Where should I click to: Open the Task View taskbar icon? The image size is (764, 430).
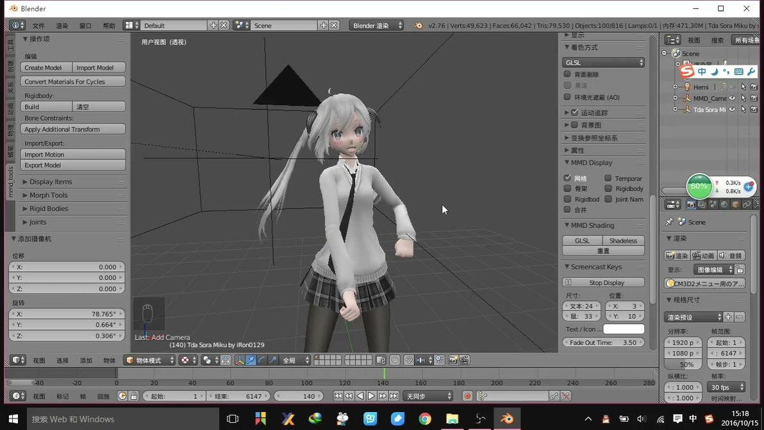click(x=233, y=419)
